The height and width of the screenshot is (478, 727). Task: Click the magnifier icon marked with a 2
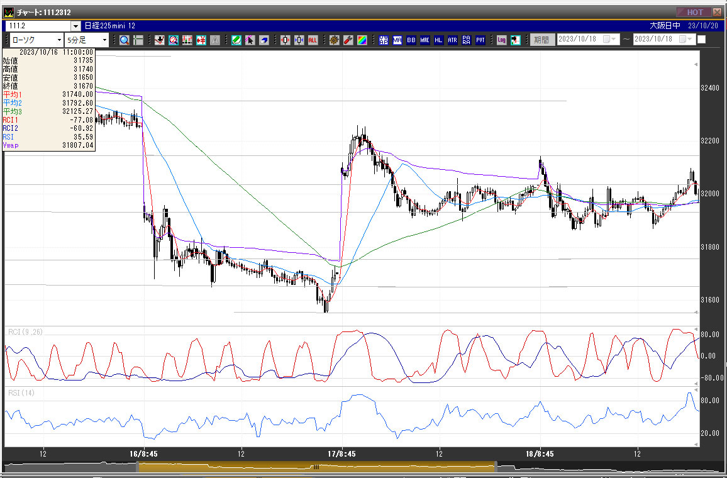[x=174, y=40]
